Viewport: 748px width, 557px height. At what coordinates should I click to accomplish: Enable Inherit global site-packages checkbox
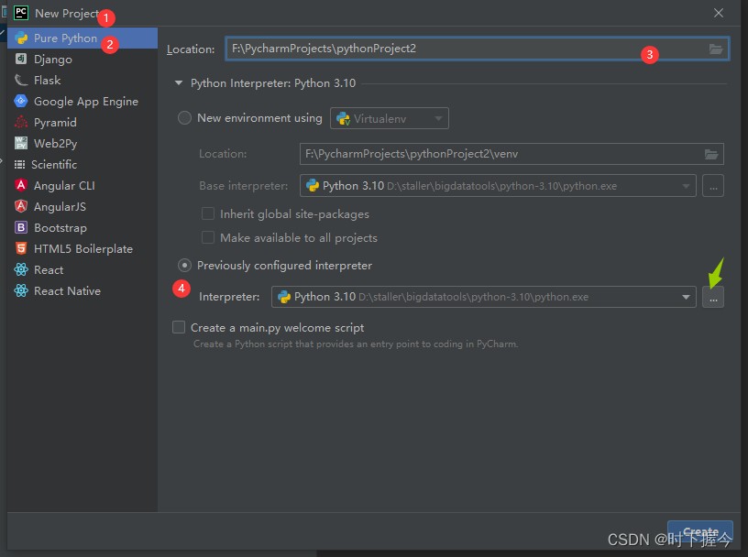click(x=208, y=213)
